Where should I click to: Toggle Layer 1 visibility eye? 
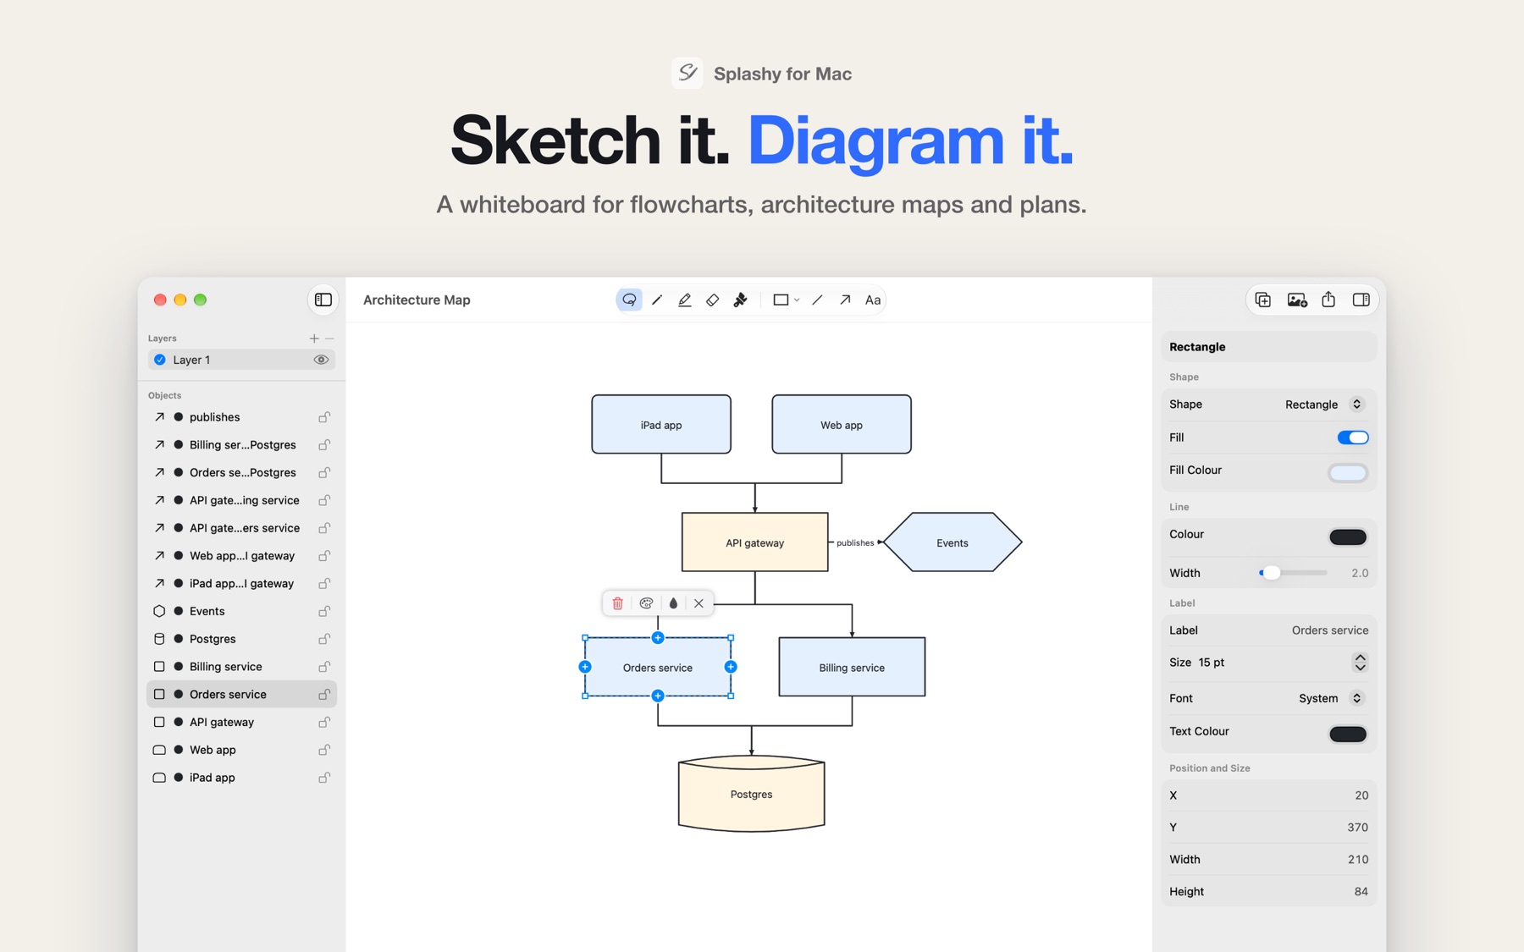coord(321,360)
